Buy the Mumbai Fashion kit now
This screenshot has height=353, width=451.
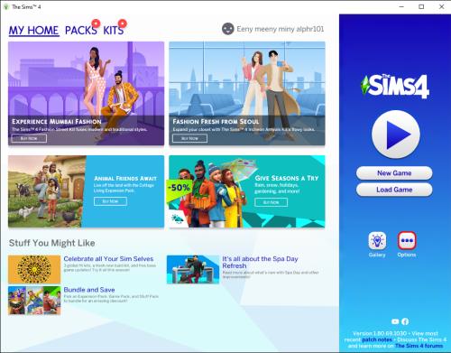(29, 138)
